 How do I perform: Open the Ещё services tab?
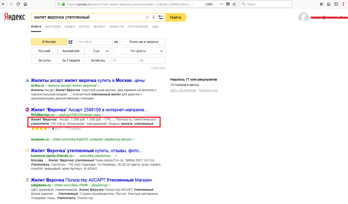point(155,27)
